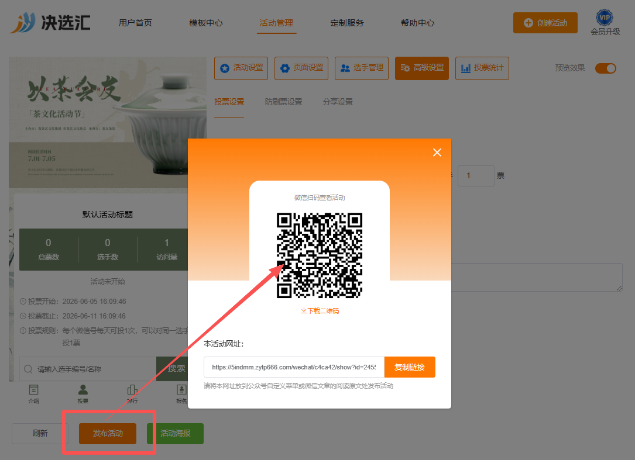Viewport: 635px width, 460px height.
Task: Copy link with 复制链接 button
Action: pyautogui.click(x=410, y=367)
